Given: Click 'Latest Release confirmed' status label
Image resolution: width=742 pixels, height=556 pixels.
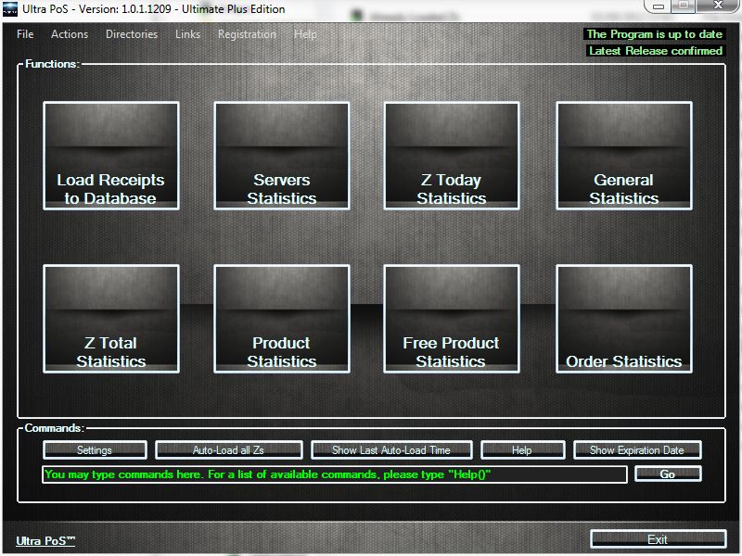Looking at the screenshot, I should pos(656,51).
